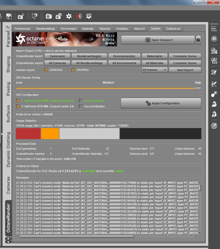The width and height of the screenshot is (220, 249).
Task: Click the AUTO Octane refresh icon
Action: [89, 16]
